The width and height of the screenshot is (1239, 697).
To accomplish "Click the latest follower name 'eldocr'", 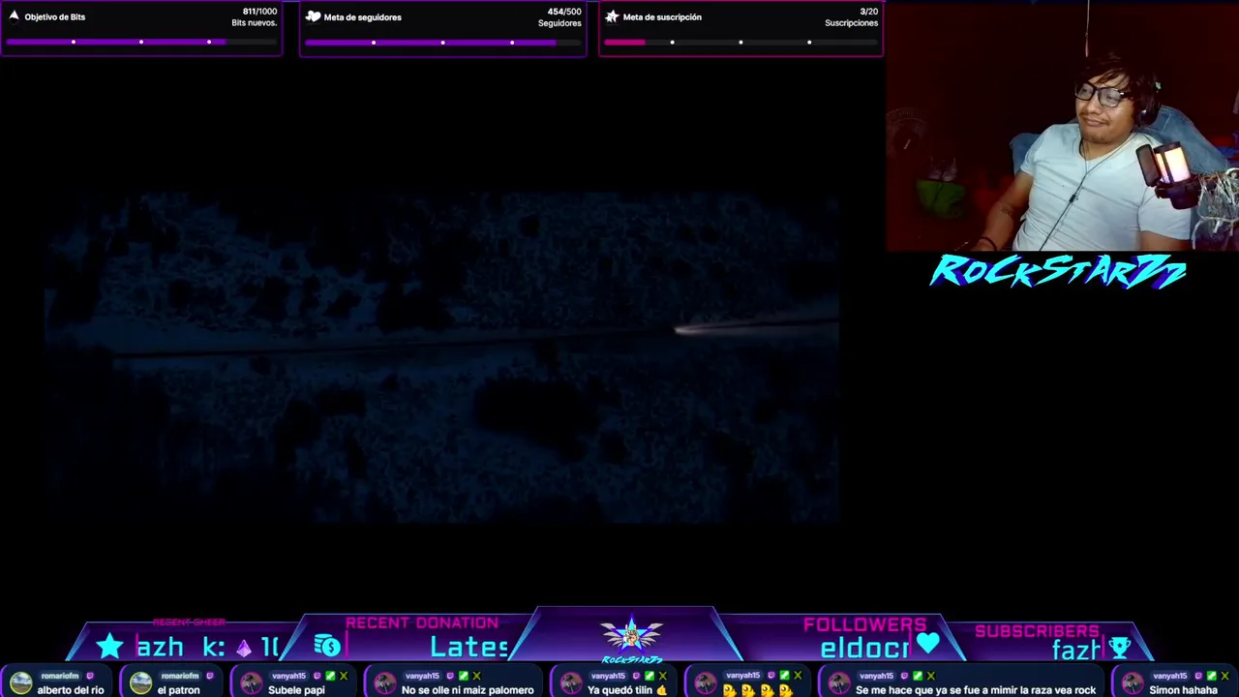I will (864, 649).
